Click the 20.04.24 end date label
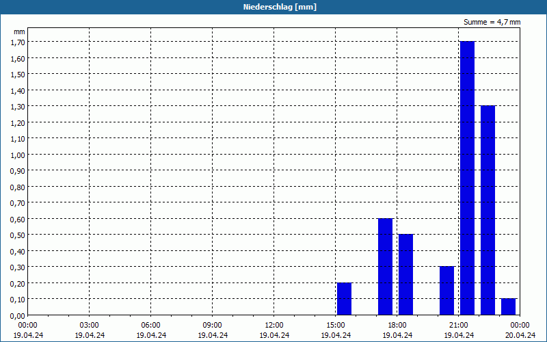The width and height of the screenshot is (547, 342). click(x=520, y=335)
